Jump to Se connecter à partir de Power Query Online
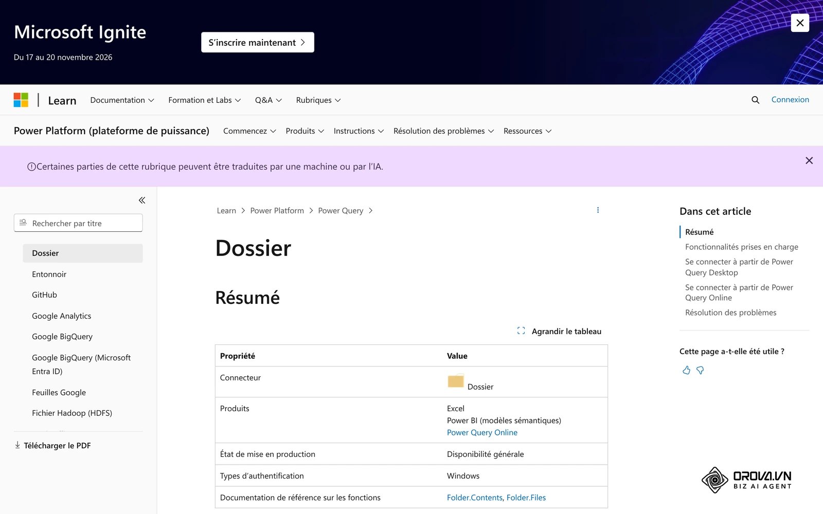Viewport: 823px width, 514px height. (739, 292)
